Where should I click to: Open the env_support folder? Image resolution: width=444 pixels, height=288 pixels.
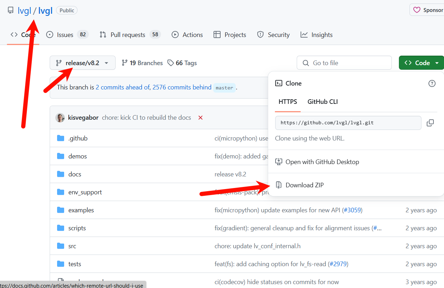pos(85,192)
